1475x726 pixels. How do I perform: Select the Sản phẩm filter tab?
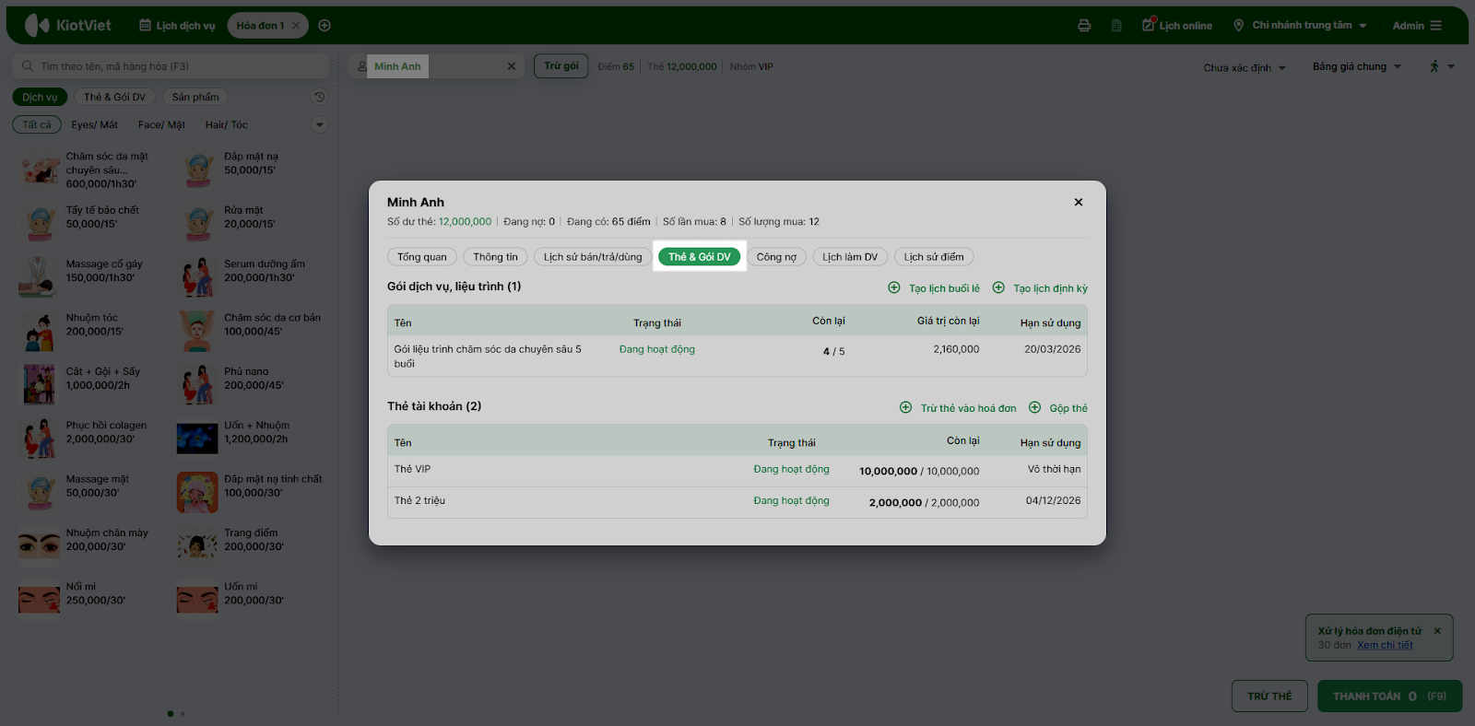[x=195, y=97]
